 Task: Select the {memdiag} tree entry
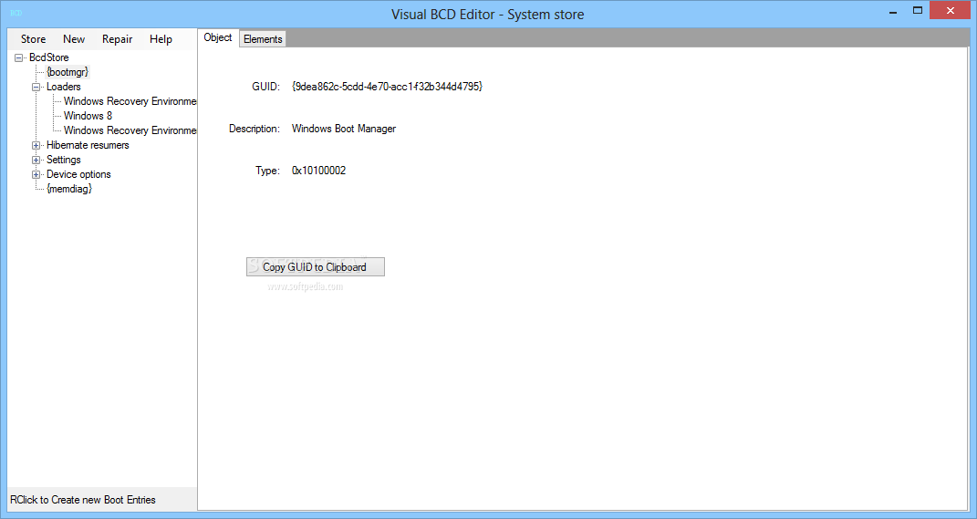69,189
